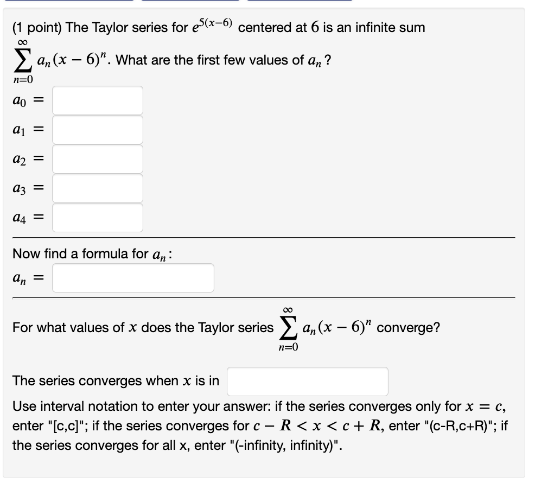
Task: Click the second blue link above the problem
Action: [x=190, y=2]
